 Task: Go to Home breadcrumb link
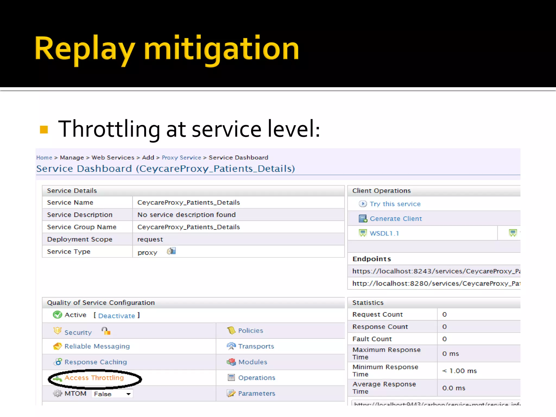pyautogui.click(x=44, y=157)
